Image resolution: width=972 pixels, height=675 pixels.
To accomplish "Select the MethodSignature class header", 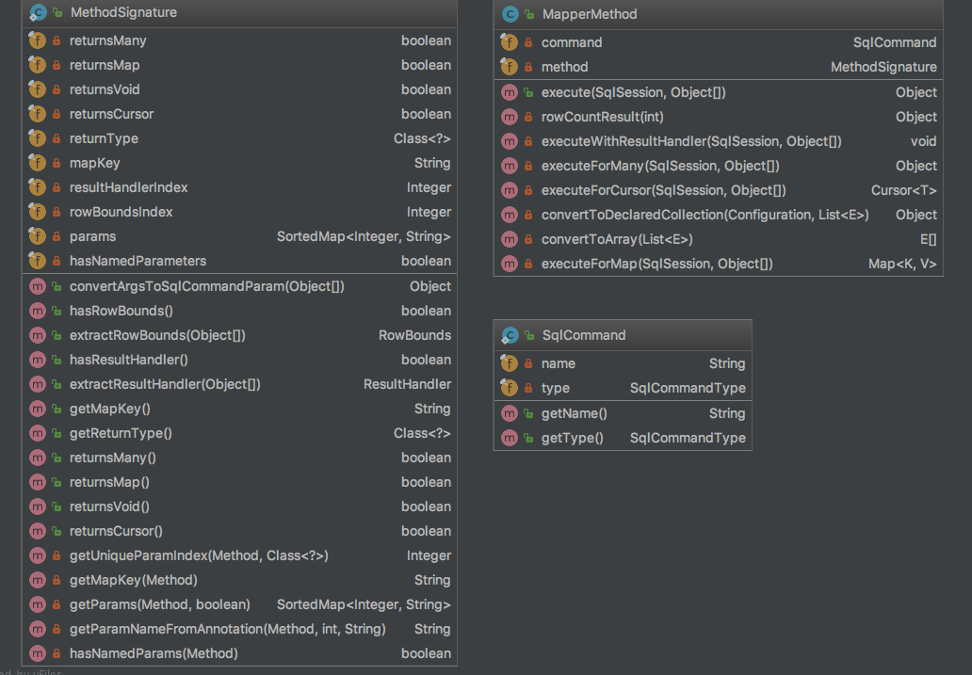I will click(x=239, y=12).
